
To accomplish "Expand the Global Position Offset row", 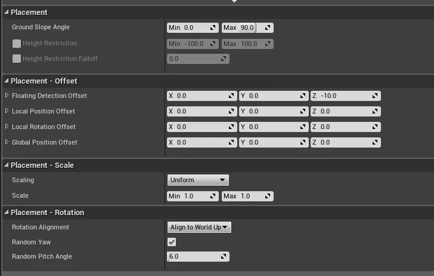I will (x=7, y=142).
